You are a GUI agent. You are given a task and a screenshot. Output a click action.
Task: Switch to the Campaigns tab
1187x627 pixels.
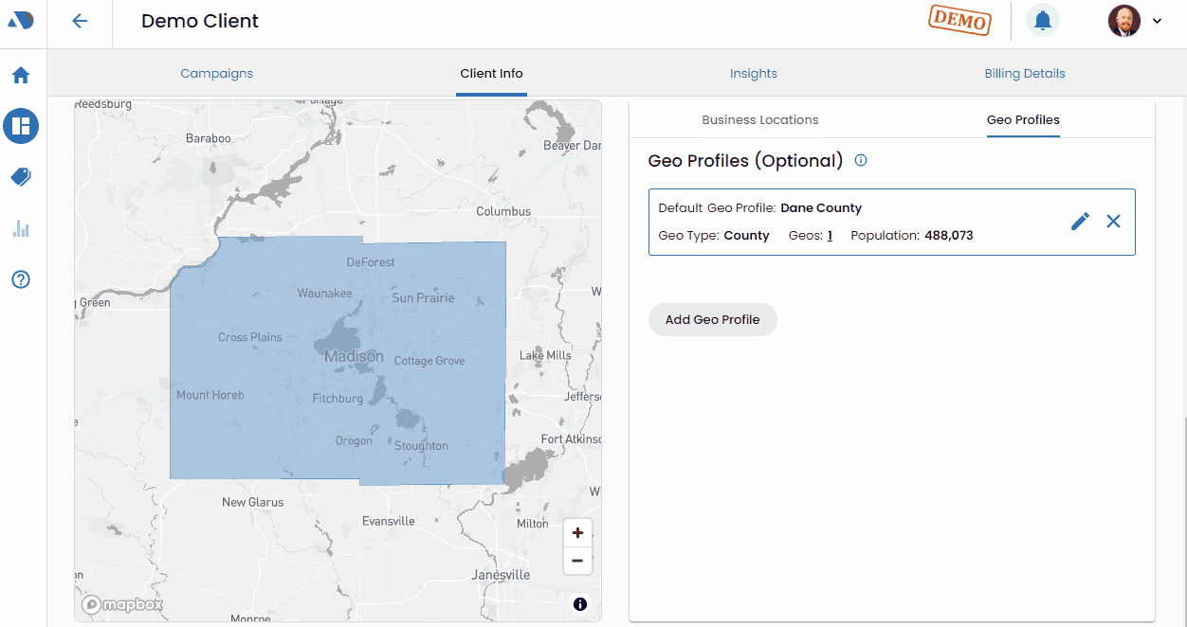[216, 73]
